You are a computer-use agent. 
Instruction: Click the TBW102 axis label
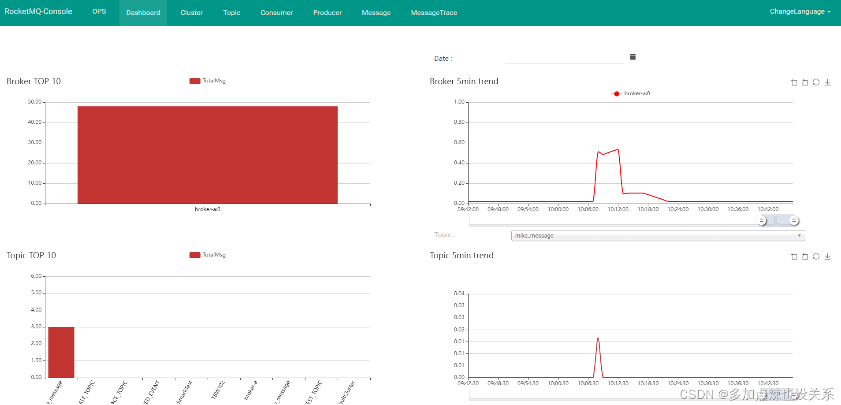[x=218, y=390]
